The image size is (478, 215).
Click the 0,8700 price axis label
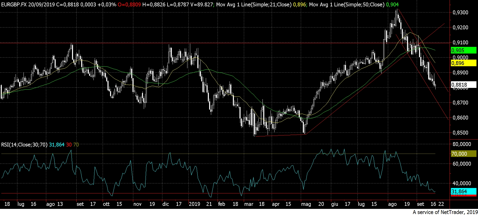click(460, 103)
